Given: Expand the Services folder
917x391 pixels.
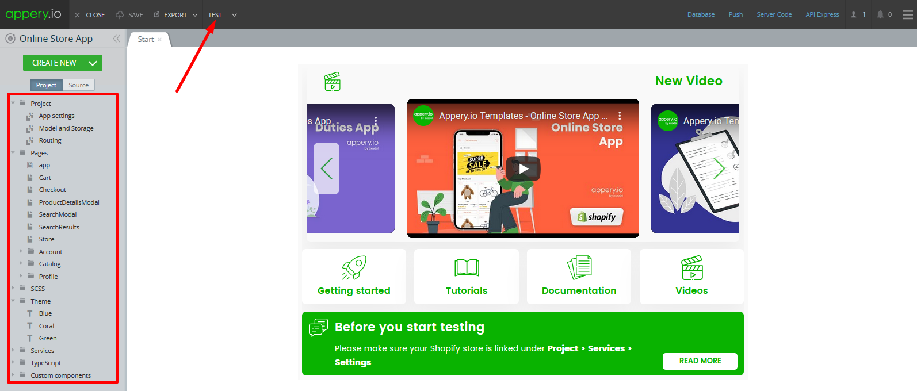Looking at the screenshot, I should 13,351.
